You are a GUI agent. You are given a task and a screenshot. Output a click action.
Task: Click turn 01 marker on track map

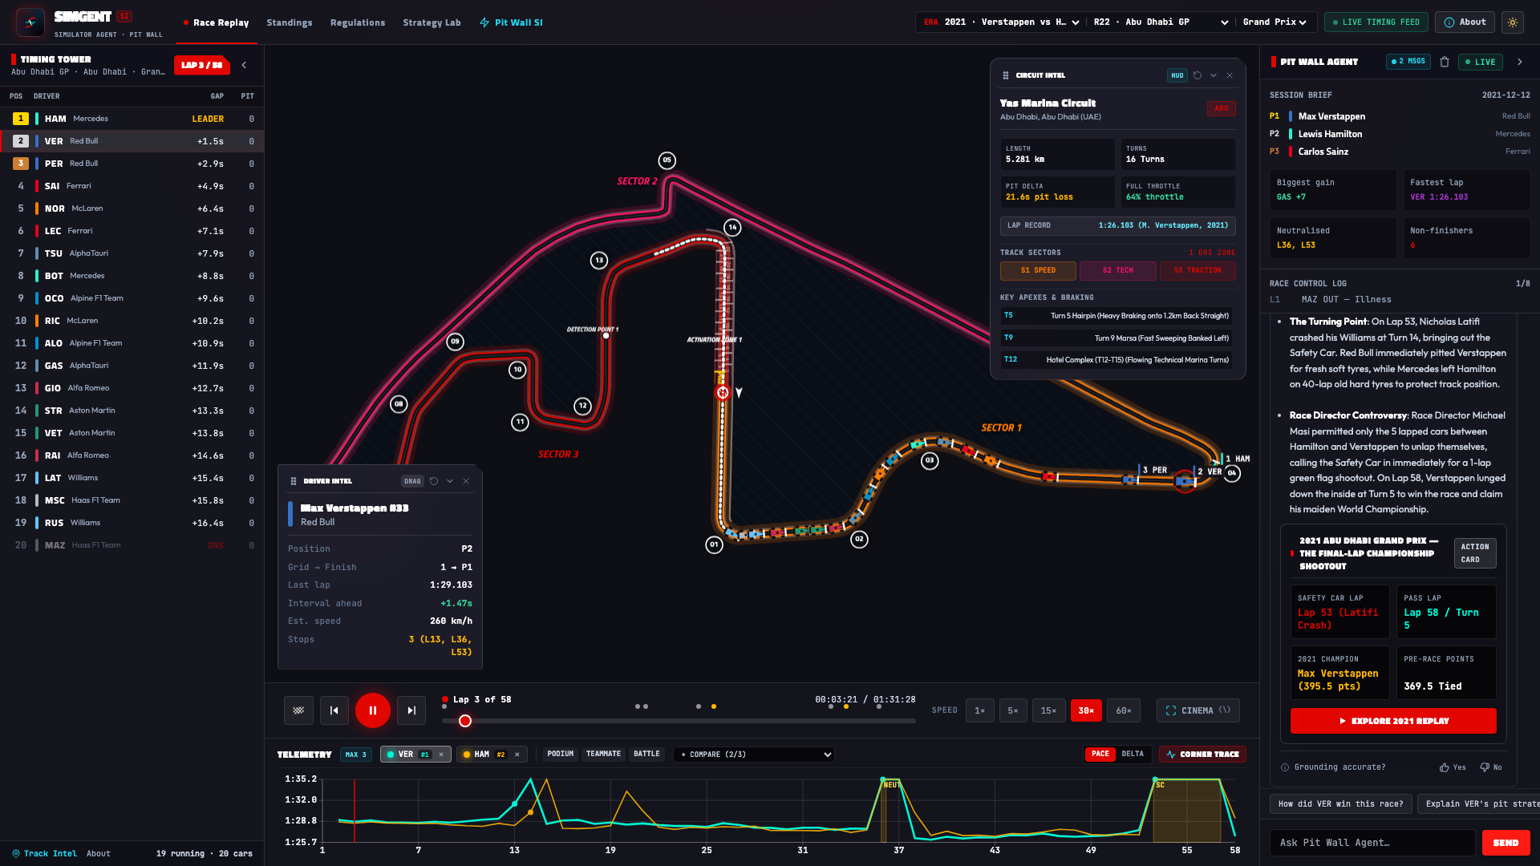714,545
